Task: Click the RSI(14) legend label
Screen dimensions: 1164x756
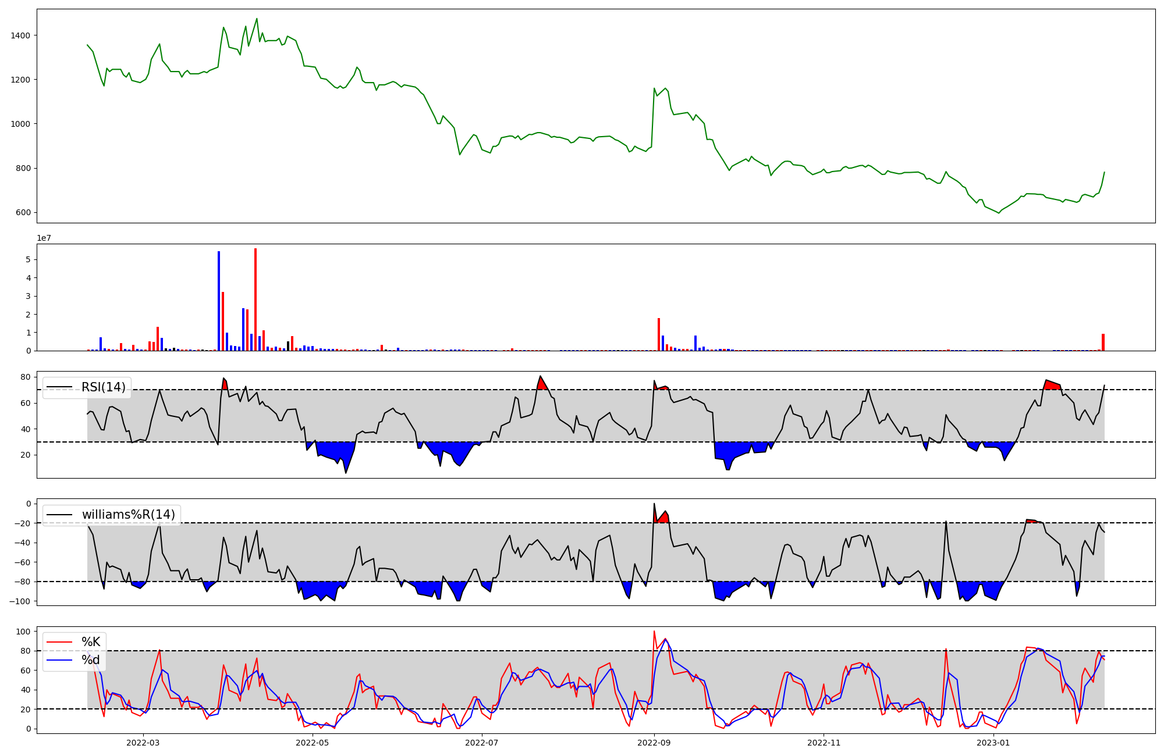Action: pos(103,387)
